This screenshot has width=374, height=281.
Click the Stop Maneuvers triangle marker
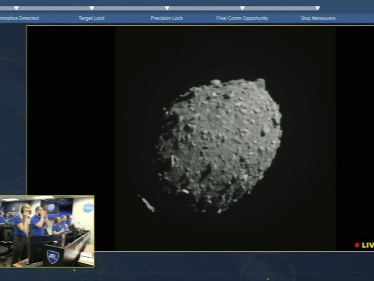coord(317,8)
